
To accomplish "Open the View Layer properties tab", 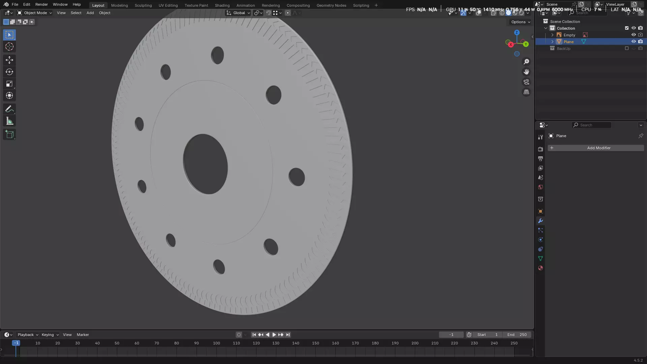I will pyautogui.click(x=541, y=168).
